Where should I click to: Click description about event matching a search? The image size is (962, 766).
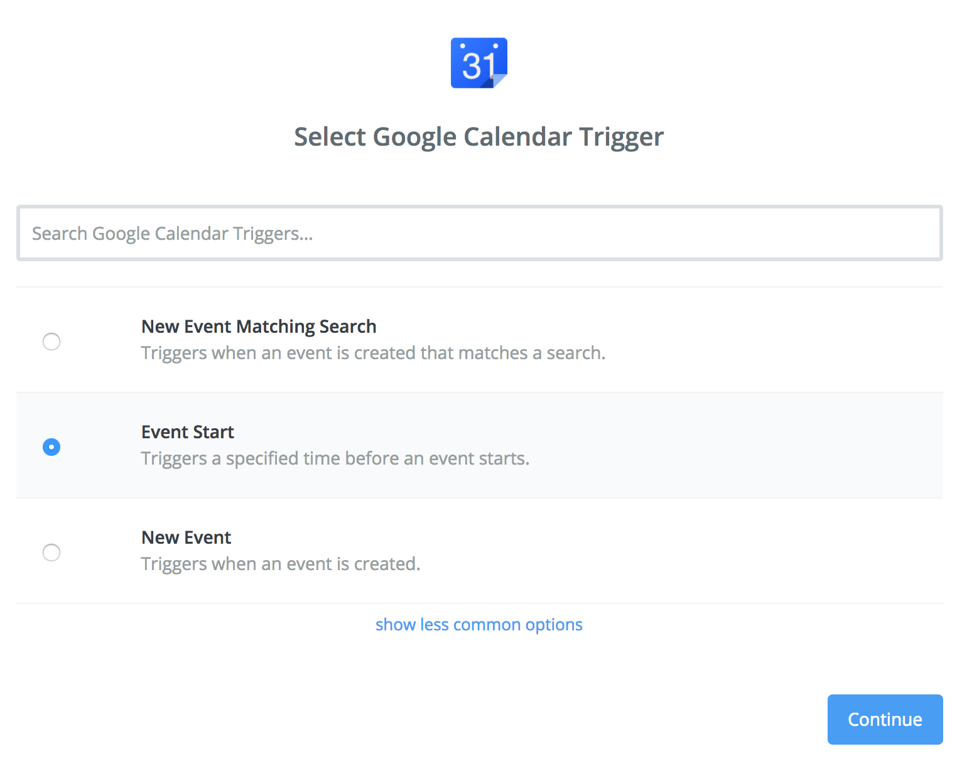click(373, 353)
